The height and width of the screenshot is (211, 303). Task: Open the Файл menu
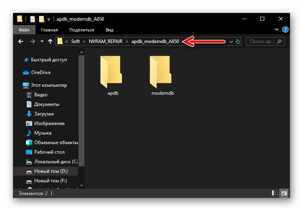pos(24,30)
